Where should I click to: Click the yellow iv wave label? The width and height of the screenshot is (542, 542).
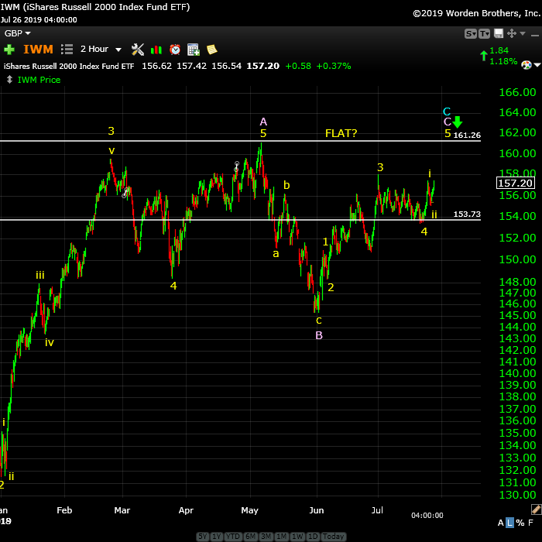(50, 342)
